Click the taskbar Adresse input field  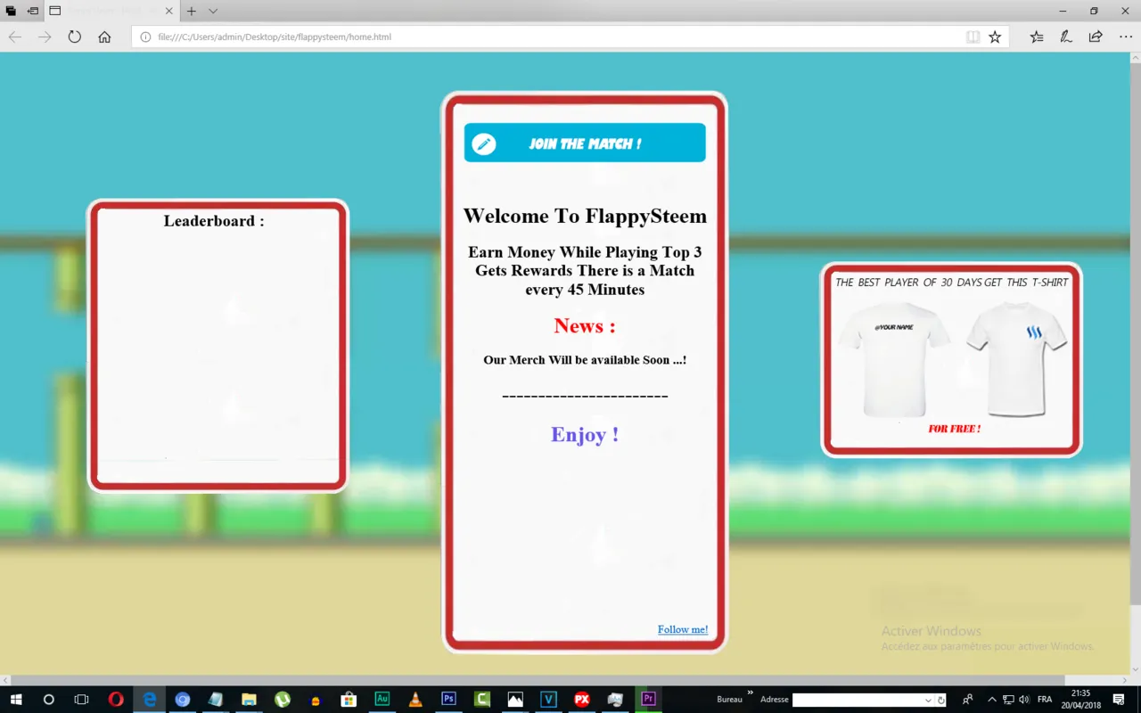(858, 700)
